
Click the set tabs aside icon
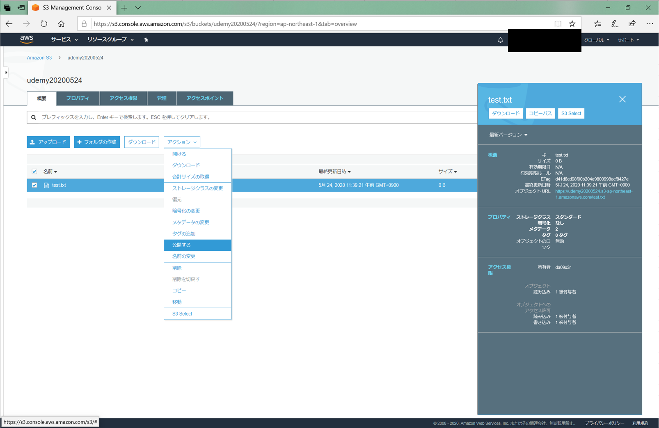click(21, 8)
